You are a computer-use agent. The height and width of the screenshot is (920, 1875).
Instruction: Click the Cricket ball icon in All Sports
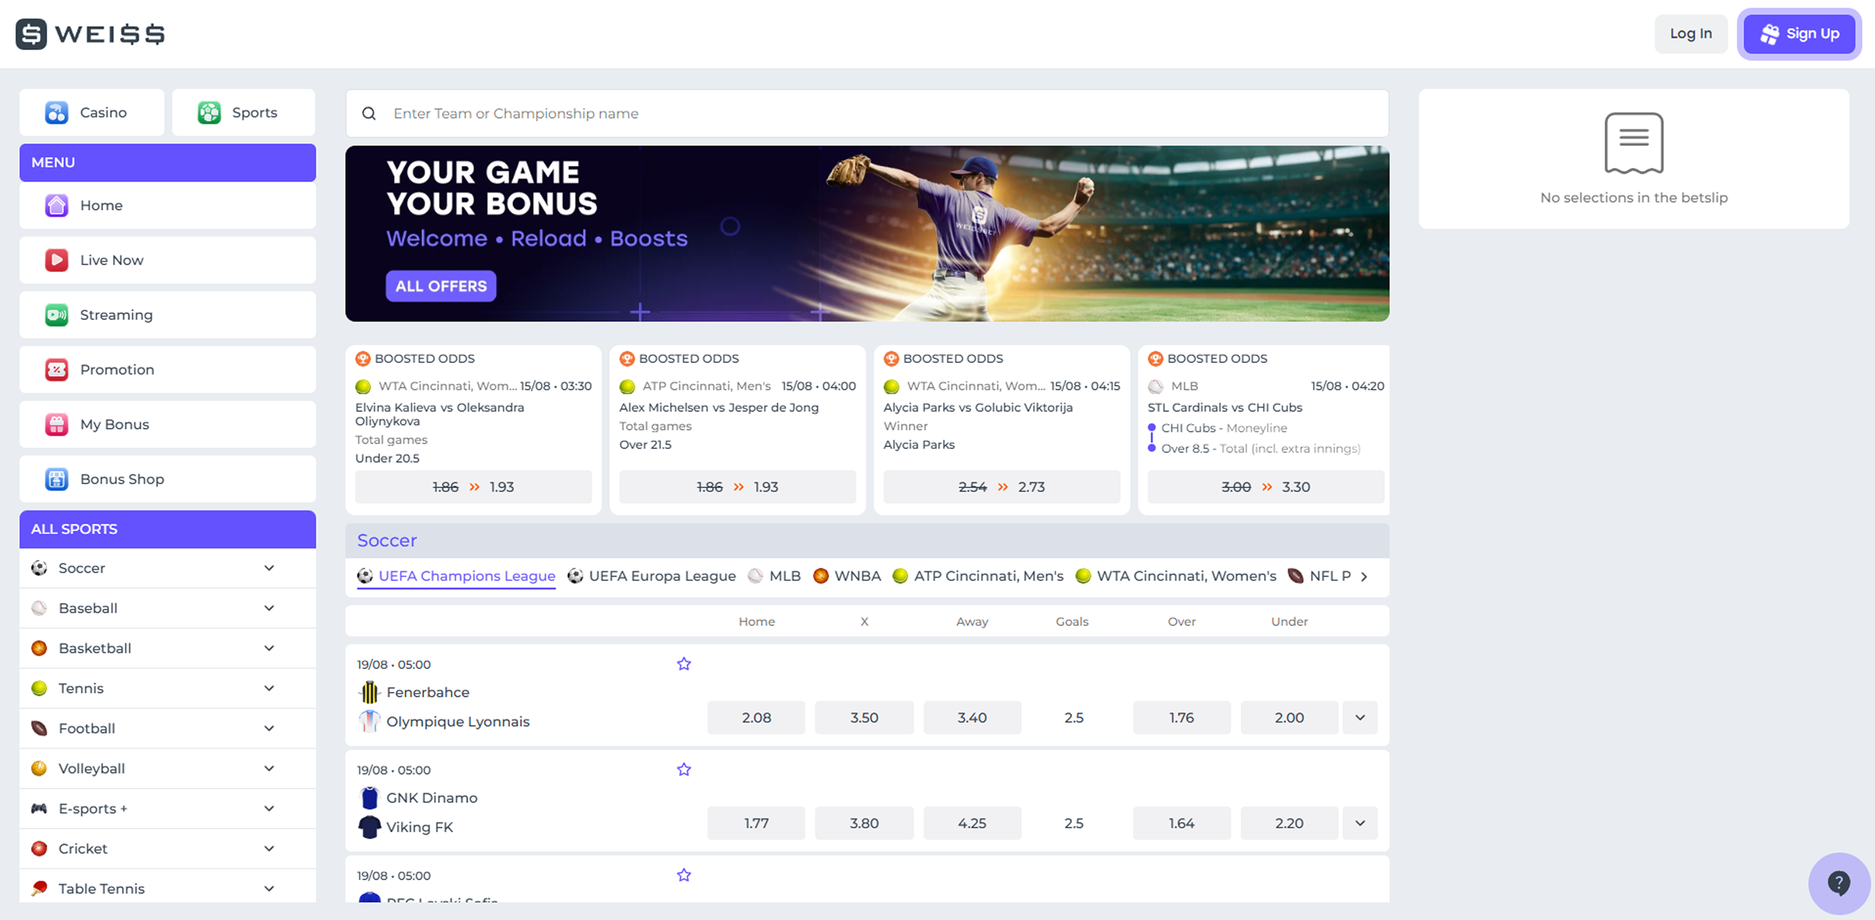click(x=39, y=848)
